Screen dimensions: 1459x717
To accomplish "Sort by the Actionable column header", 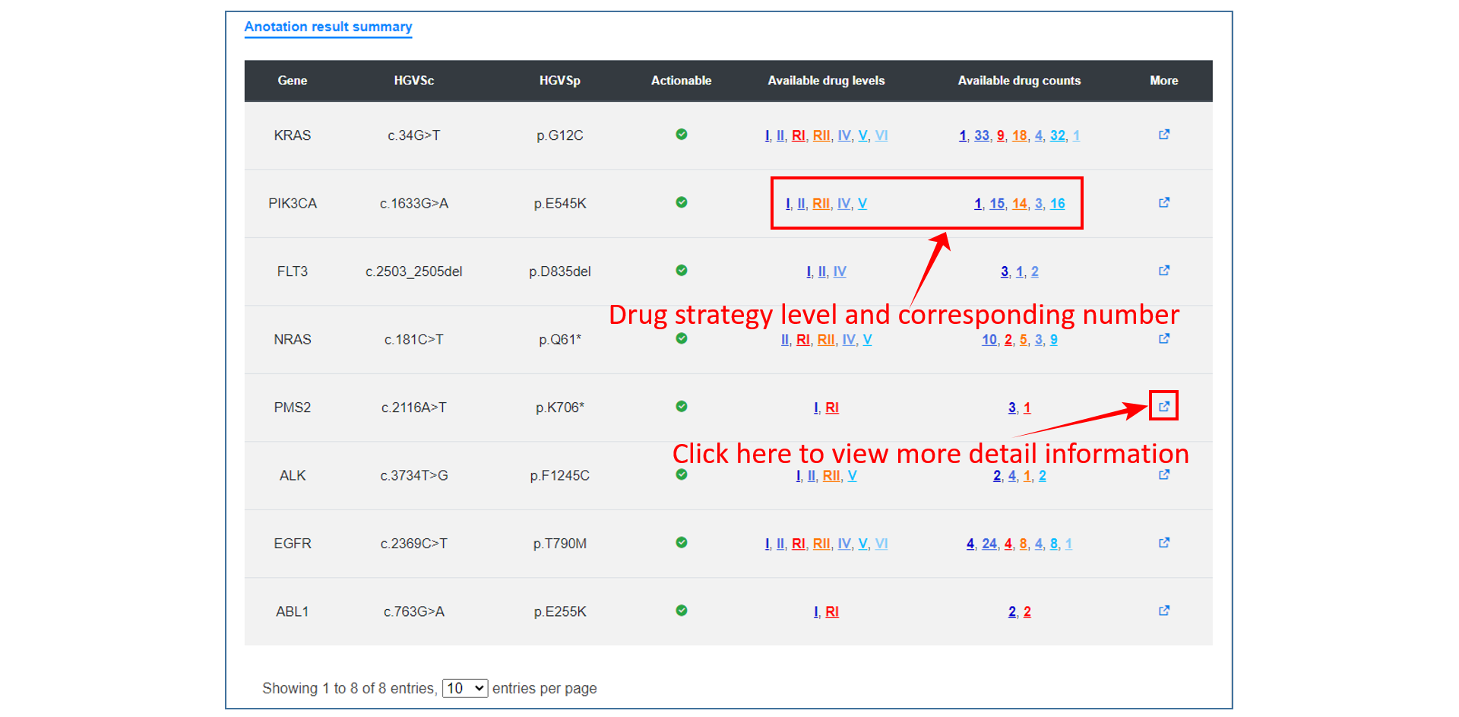I will [x=682, y=81].
